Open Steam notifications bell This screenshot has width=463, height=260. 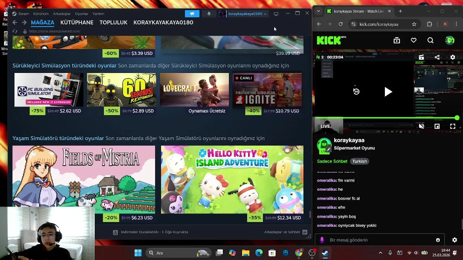pyautogui.click(x=209, y=14)
